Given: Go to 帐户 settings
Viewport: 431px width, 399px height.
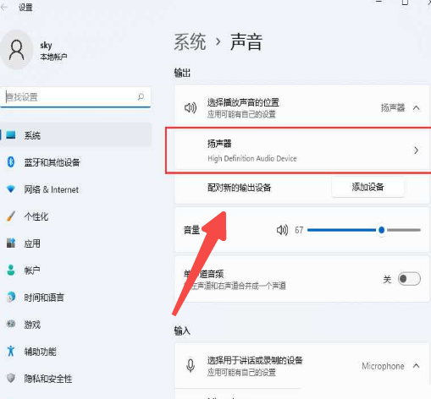Looking at the screenshot, I should 75,270.
